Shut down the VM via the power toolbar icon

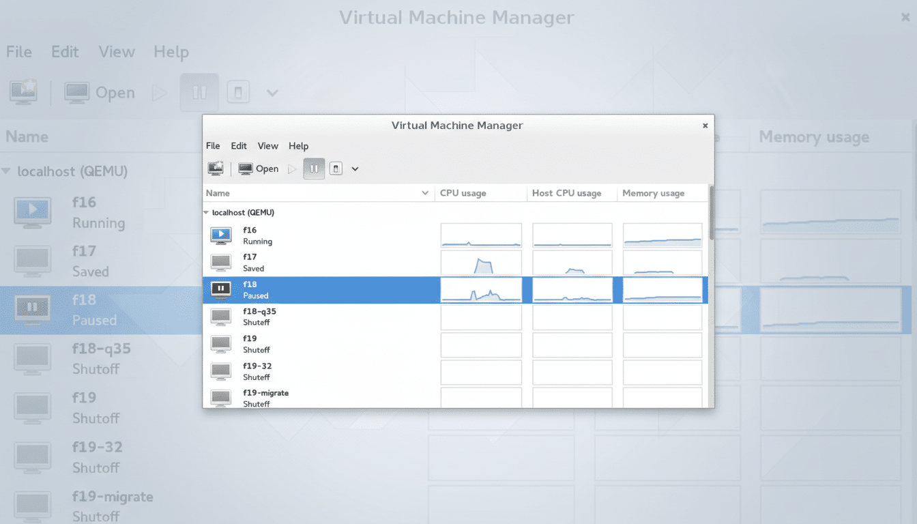pos(336,169)
